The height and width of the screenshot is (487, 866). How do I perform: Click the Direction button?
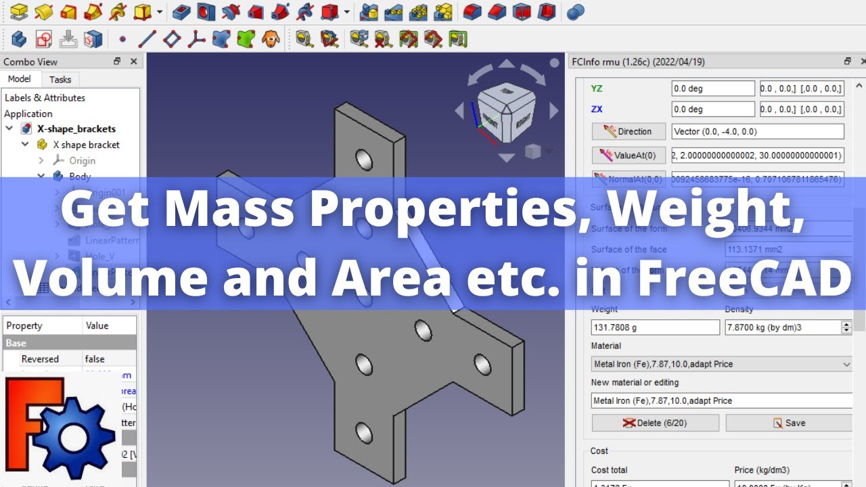628,131
